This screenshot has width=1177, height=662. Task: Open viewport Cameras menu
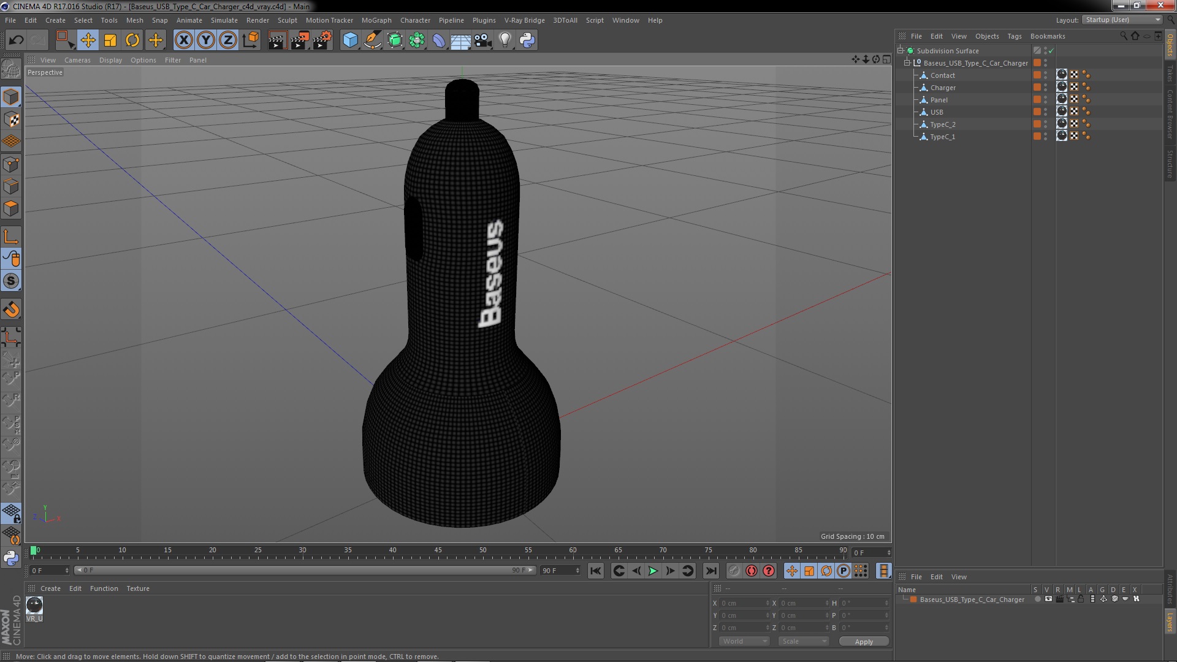tap(77, 60)
